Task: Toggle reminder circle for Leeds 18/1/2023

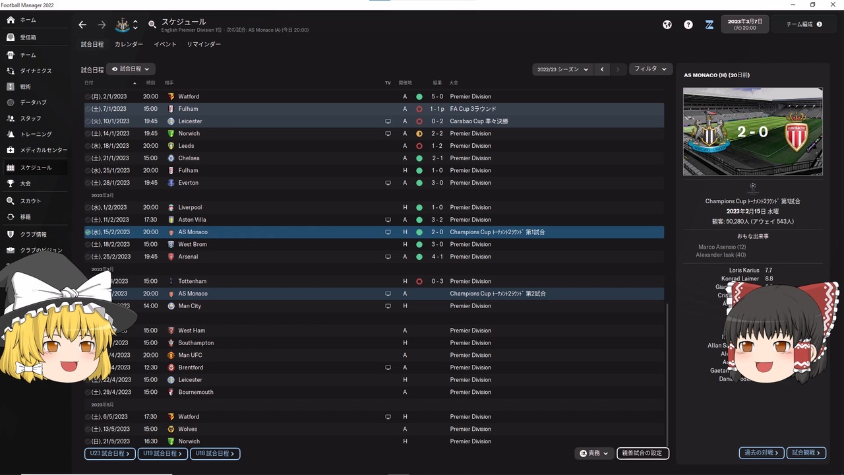Action: tap(88, 146)
